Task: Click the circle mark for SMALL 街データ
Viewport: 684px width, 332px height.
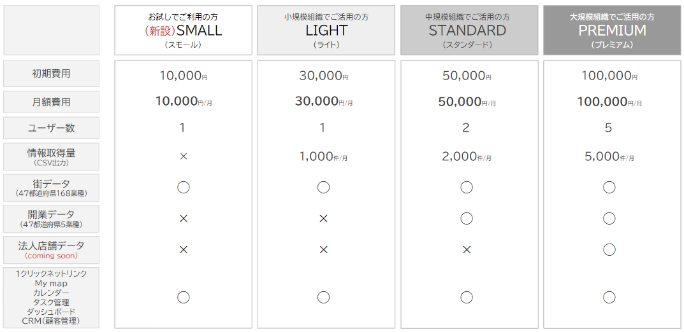Action: [x=184, y=188]
